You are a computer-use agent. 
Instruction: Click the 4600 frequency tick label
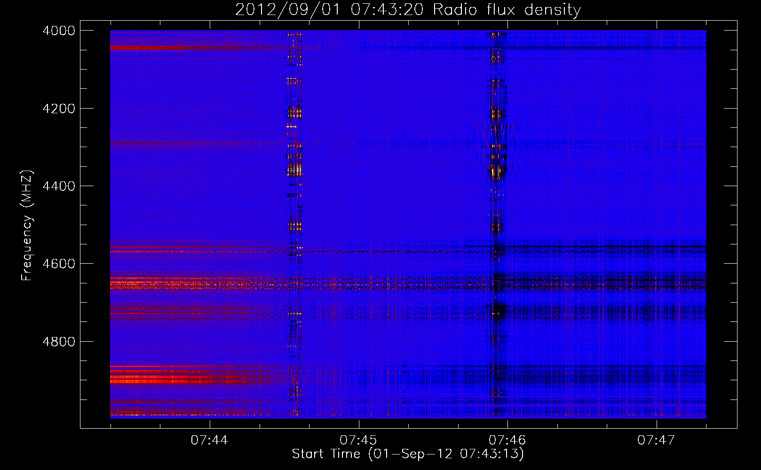click(x=59, y=264)
